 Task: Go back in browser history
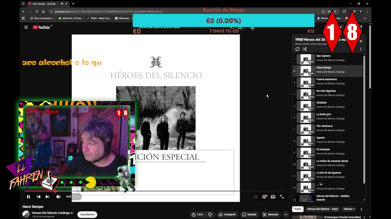(x=24, y=12)
